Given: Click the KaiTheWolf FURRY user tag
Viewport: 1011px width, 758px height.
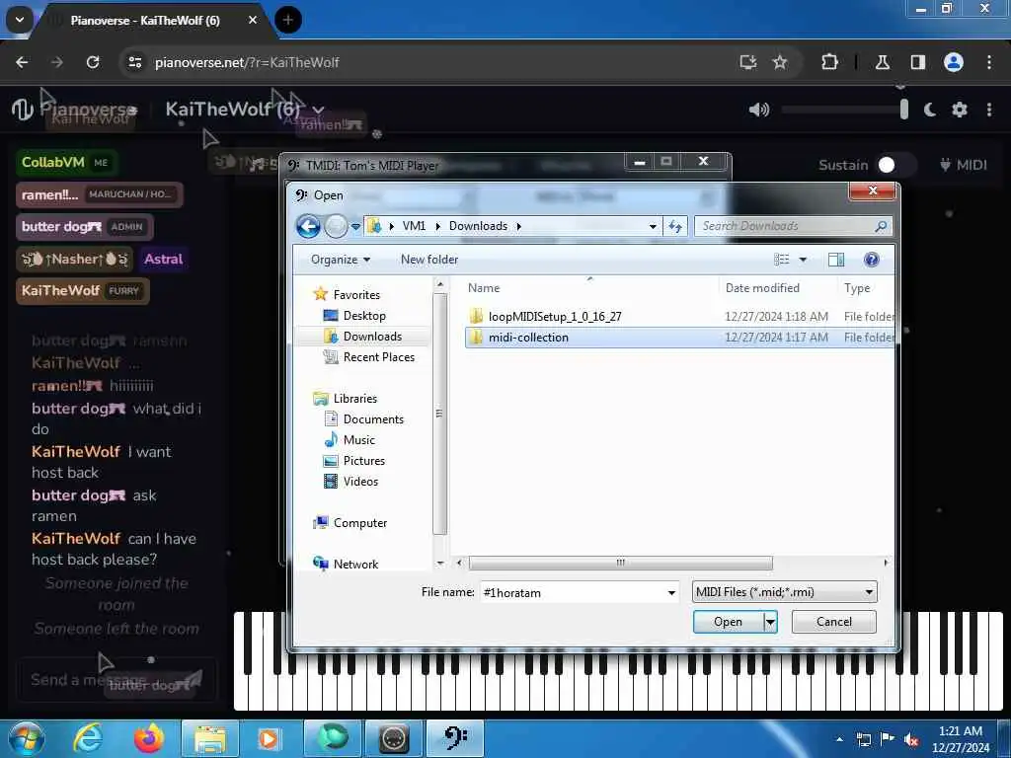Looking at the screenshot, I should pos(83,291).
